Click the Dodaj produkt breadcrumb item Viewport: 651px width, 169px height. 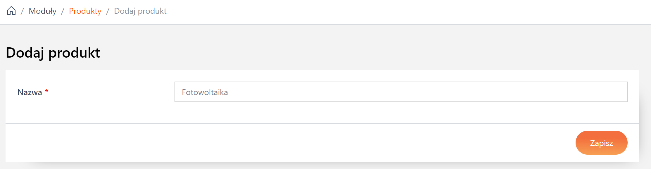click(140, 11)
